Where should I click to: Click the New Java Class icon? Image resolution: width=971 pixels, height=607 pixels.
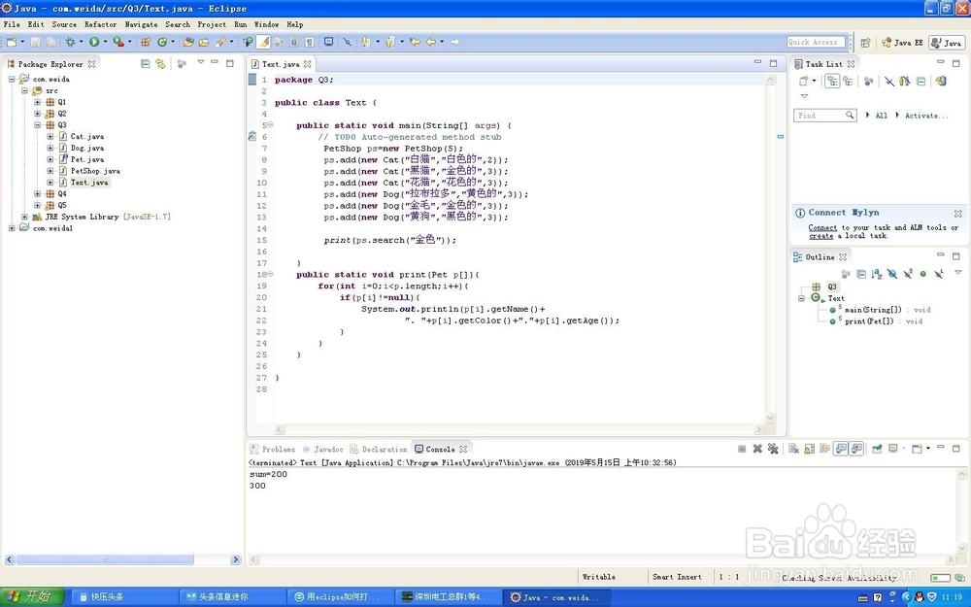(x=162, y=42)
